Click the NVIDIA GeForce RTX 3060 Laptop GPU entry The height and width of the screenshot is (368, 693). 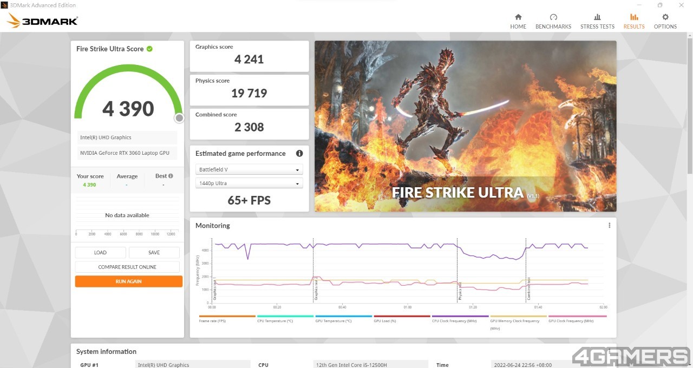click(x=128, y=153)
